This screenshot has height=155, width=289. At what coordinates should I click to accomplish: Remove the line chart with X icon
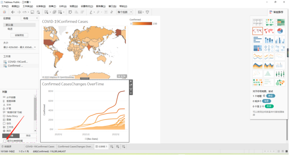(x=131, y=81)
